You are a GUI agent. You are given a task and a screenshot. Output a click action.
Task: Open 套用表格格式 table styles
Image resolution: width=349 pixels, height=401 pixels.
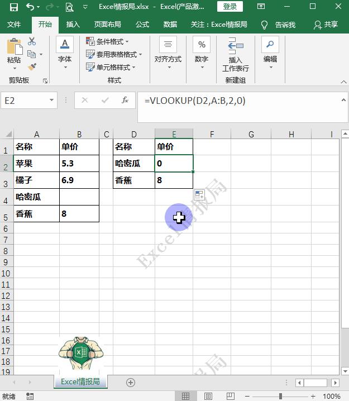(x=114, y=54)
